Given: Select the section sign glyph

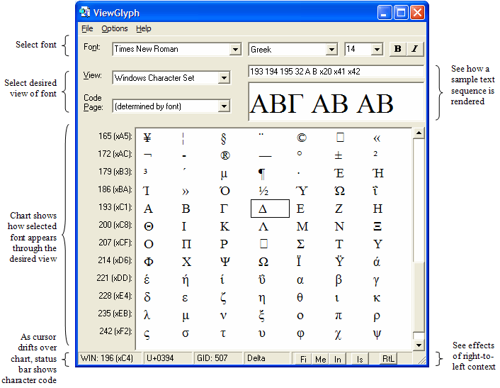Looking at the screenshot, I should coord(223,138).
